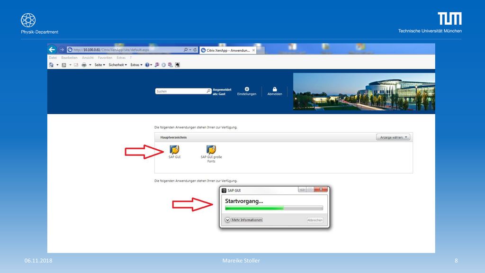Click the Send to OneNote icon
The height and width of the screenshot is (273, 485).
coord(157,65)
